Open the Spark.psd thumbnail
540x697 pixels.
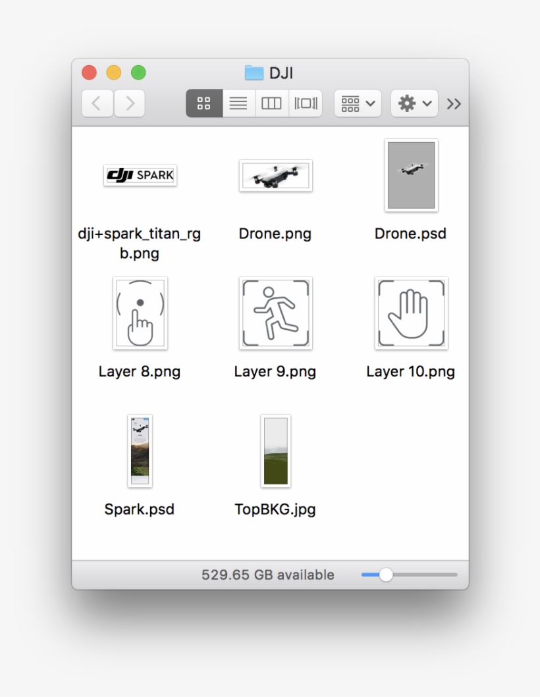pos(140,450)
